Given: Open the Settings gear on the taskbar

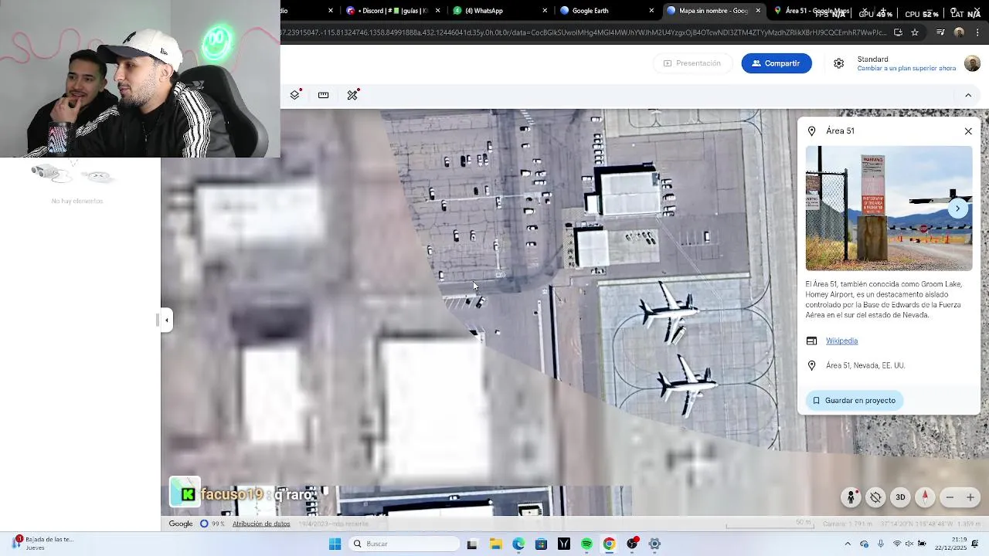Looking at the screenshot, I should (654, 544).
